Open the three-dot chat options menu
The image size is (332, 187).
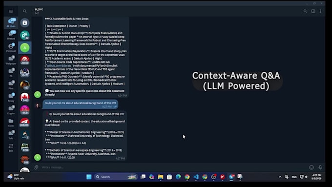point(320,11)
